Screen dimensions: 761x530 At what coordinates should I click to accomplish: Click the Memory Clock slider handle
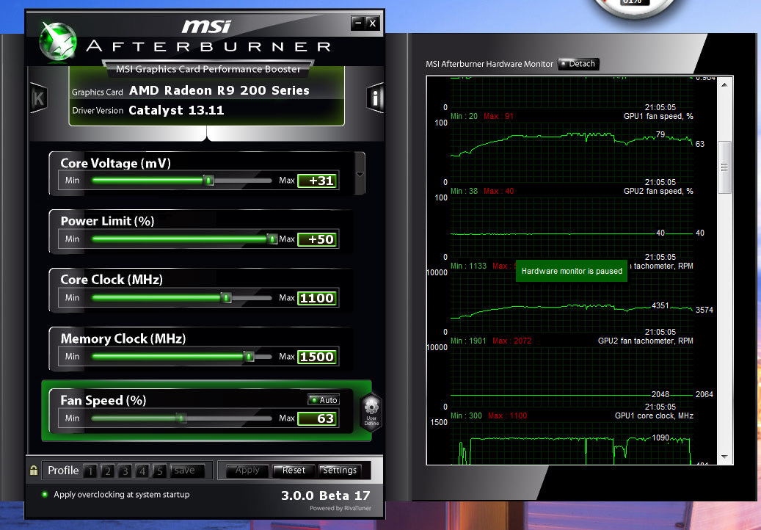pyautogui.click(x=249, y=357)
